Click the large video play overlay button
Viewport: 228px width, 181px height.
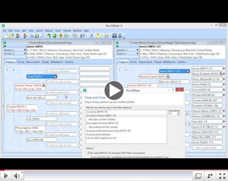coord(114,90)
